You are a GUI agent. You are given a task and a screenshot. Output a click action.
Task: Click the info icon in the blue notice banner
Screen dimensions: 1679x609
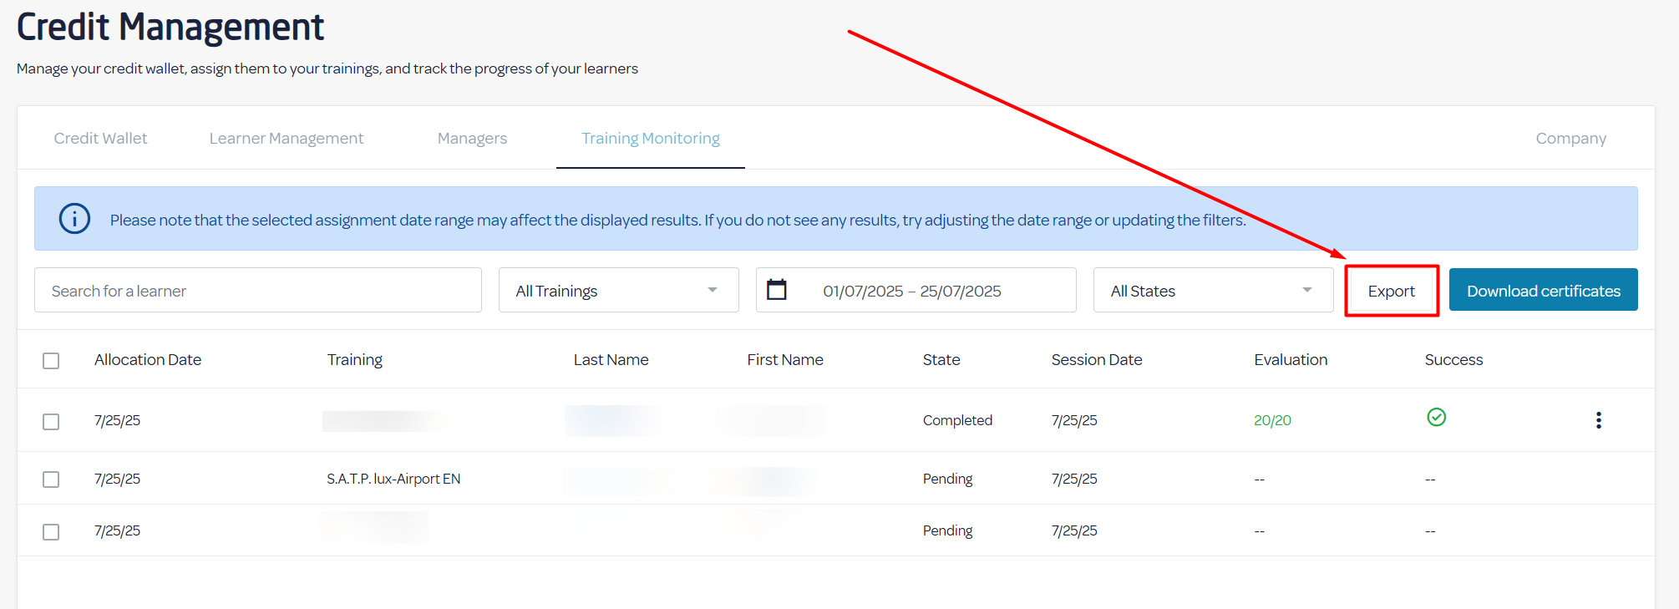tap(74, 219)
